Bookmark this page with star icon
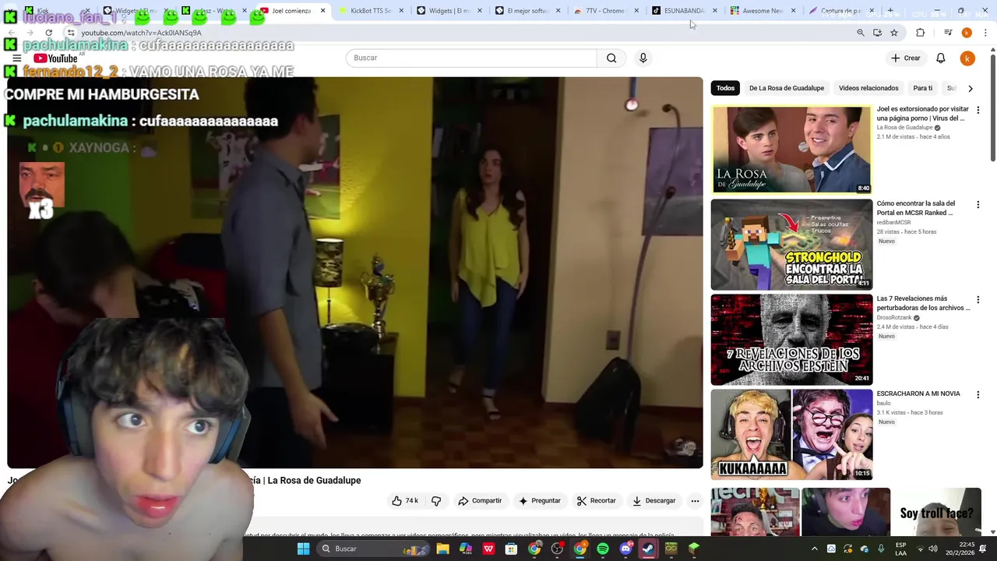 coord(894,33)
